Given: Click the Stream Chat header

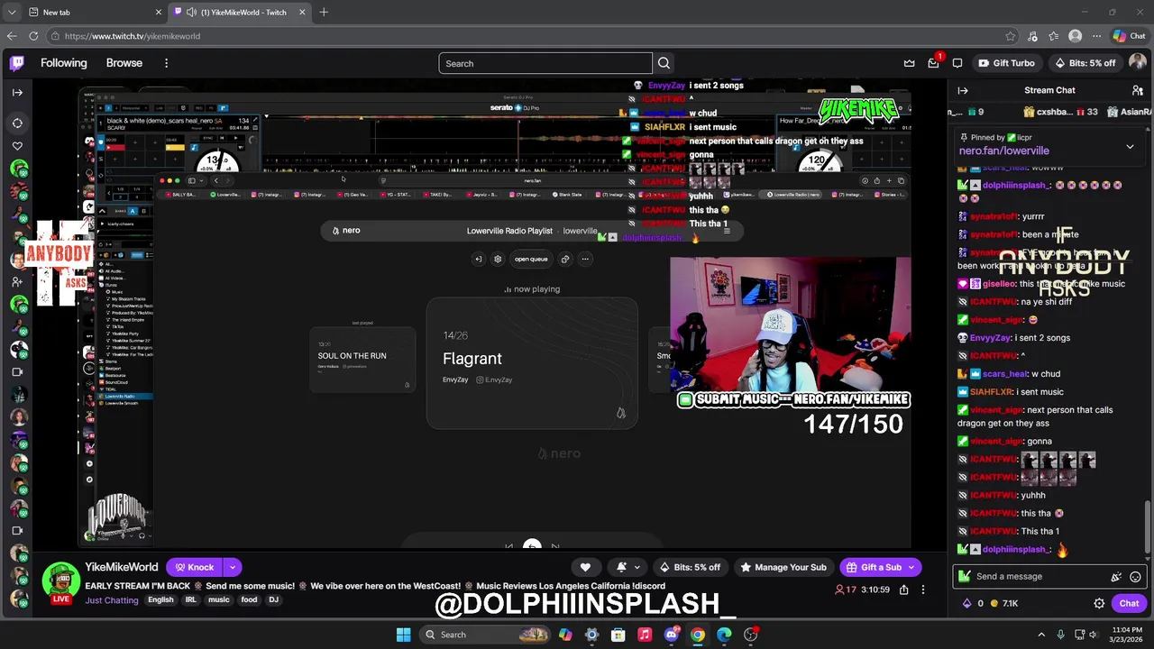Looking at the screenshot, I should pyautogui.click(x=1049, y=90).
